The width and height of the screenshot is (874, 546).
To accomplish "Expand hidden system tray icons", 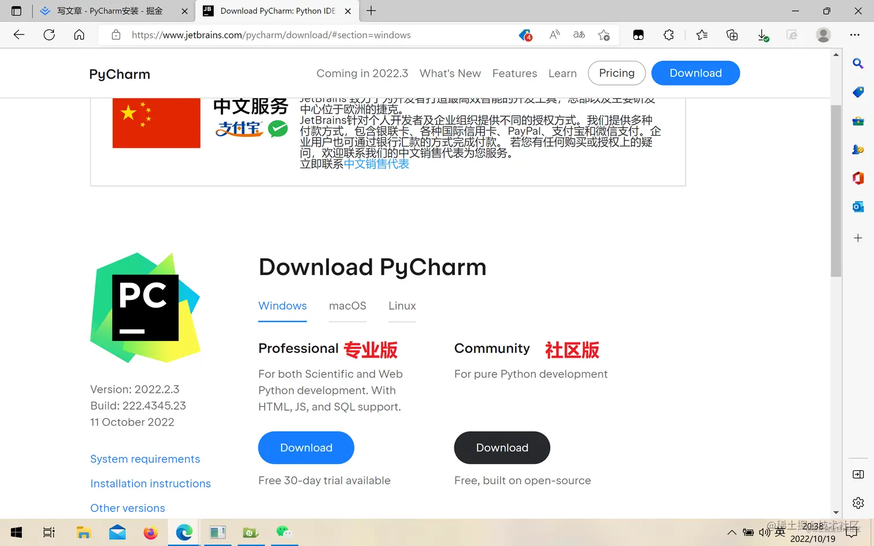I will point(732,532).
